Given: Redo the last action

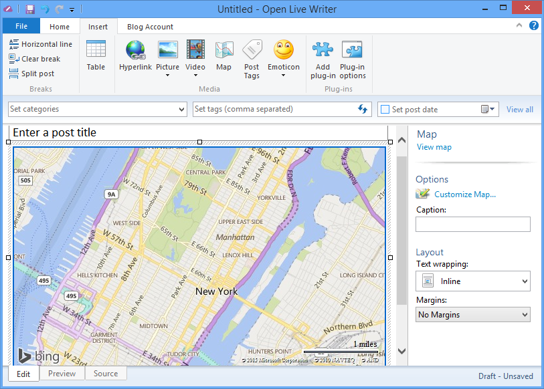Looking at the screenshot, I should (60, 9).
